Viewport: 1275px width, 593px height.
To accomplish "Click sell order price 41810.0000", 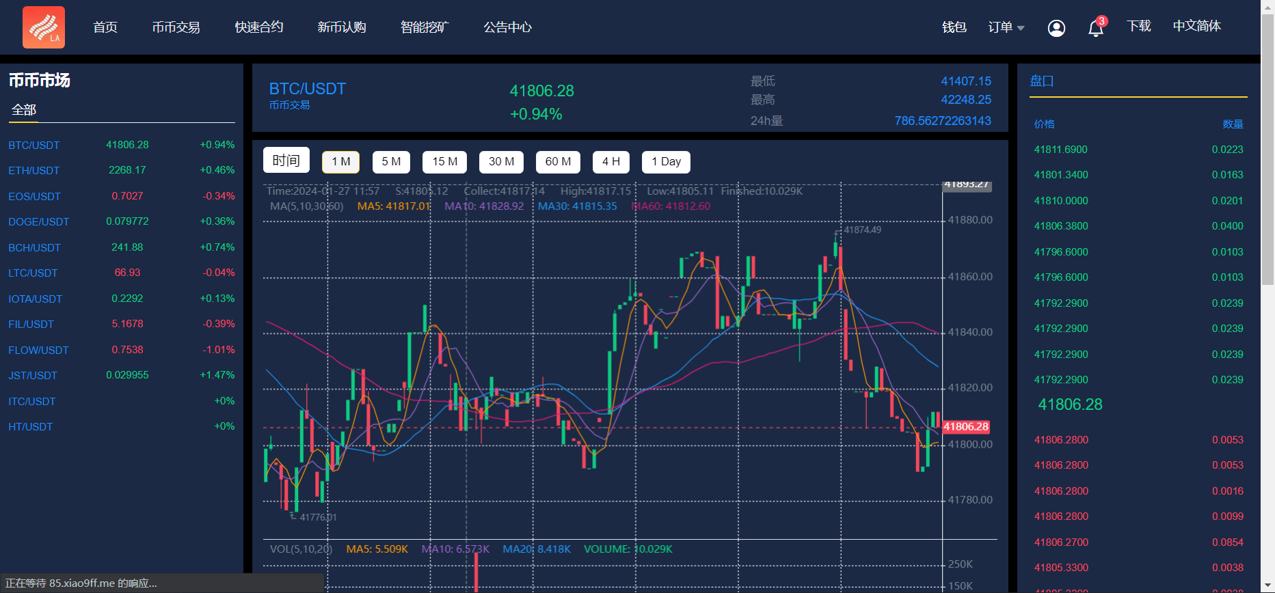I will (1060, 201).
